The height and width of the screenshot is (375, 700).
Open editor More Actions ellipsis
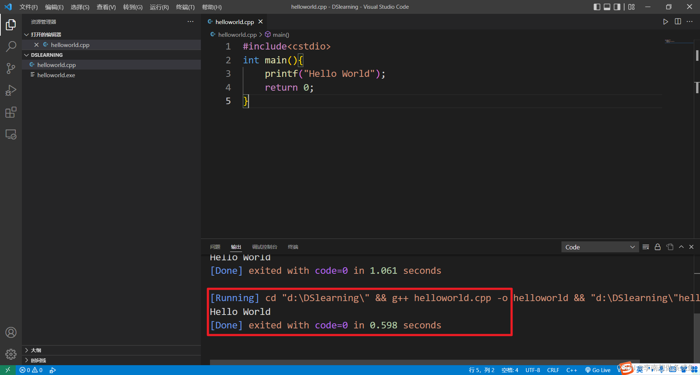click(689, 22)
